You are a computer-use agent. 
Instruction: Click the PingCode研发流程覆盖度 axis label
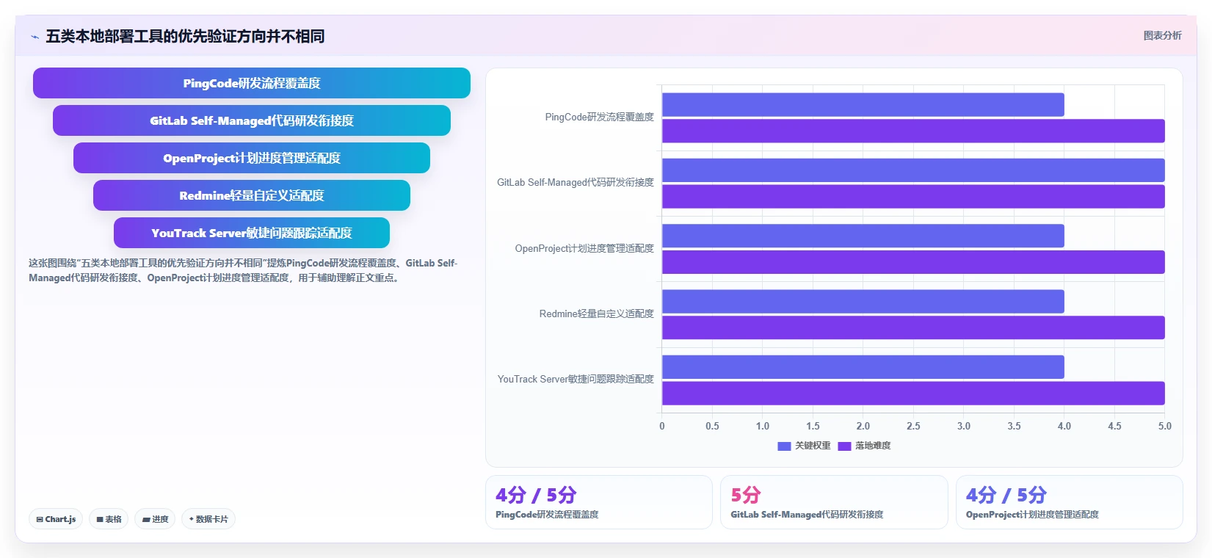599,117
